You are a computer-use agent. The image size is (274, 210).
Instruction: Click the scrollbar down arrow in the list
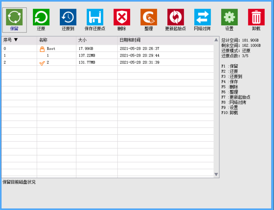point(216,174)
